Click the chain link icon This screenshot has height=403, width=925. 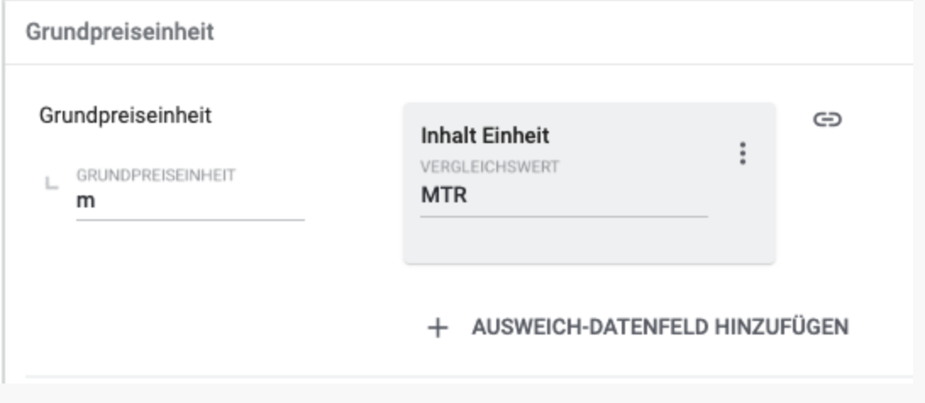click(827, 120)
